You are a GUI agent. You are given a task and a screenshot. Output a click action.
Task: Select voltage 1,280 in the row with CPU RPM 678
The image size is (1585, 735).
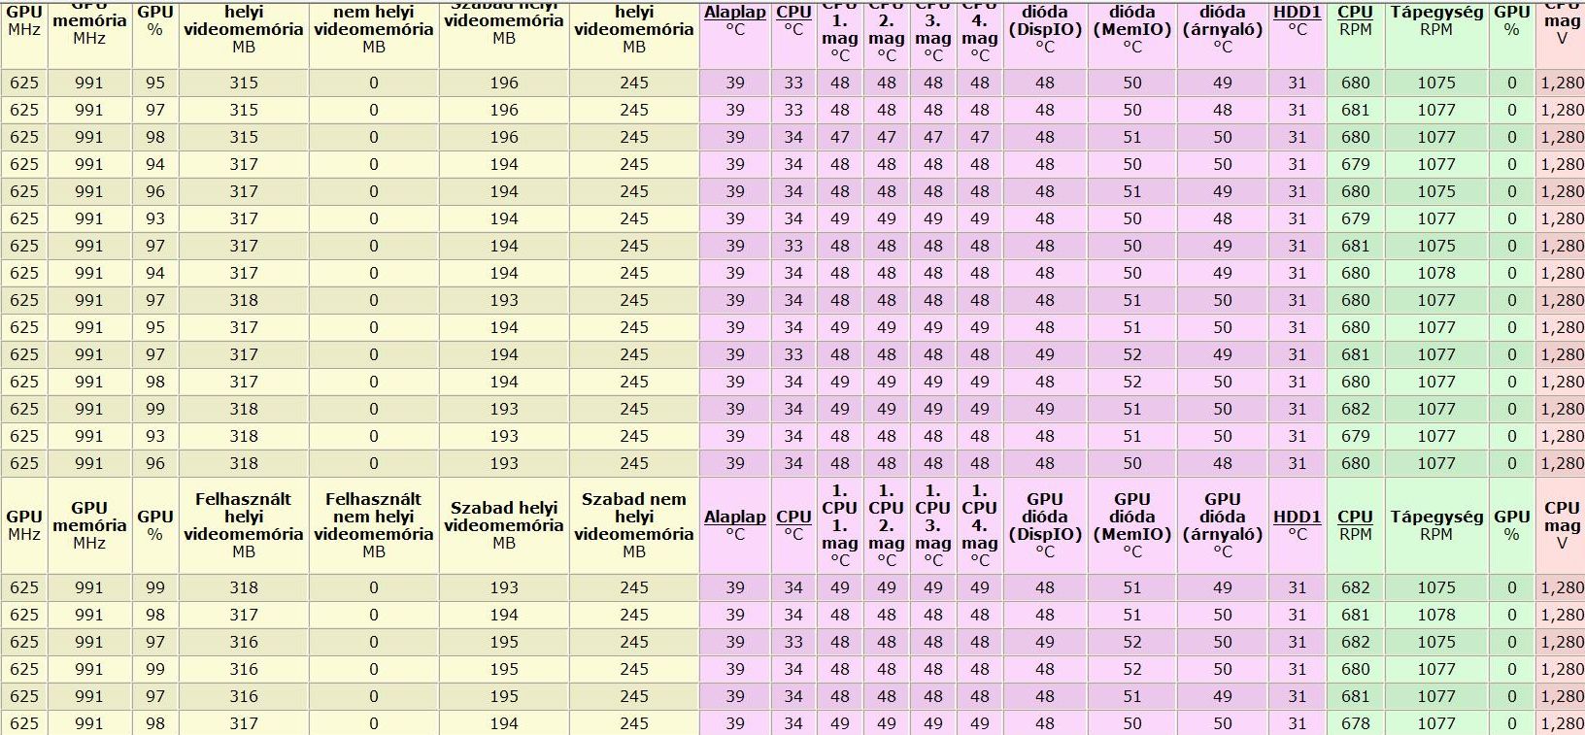[1562, 723]
